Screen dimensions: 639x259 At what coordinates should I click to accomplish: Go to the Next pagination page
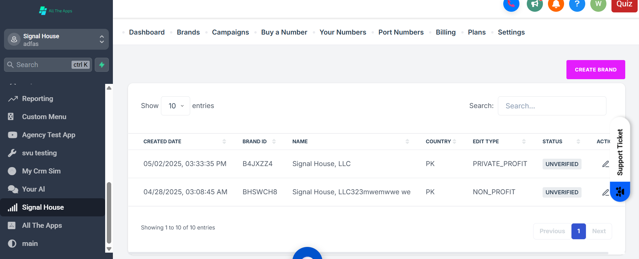tap(599, 231)
